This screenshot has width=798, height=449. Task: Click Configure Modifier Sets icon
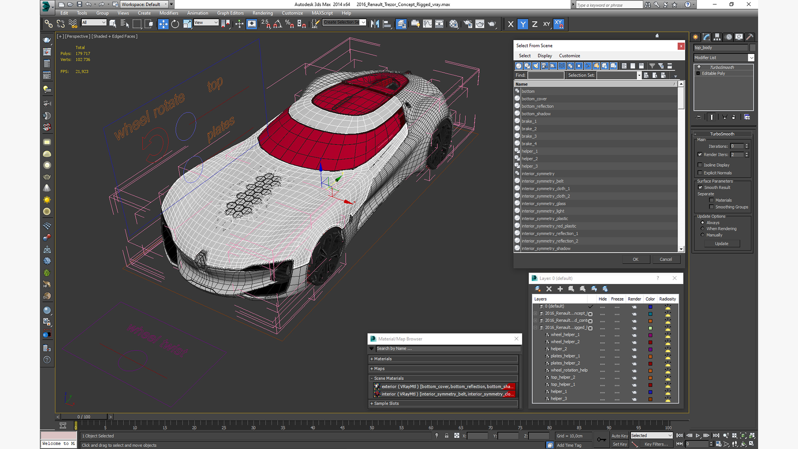[747, 117]
